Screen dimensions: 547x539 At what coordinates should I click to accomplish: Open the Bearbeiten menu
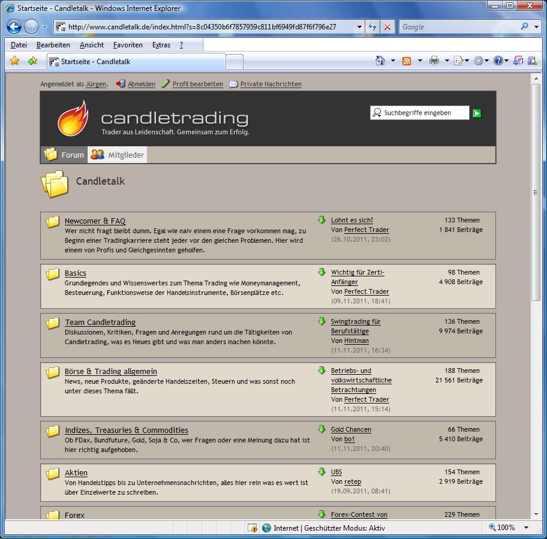point(53,45)
